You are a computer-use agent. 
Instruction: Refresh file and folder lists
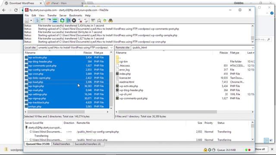pyautogui.click(x=62, y=21)
